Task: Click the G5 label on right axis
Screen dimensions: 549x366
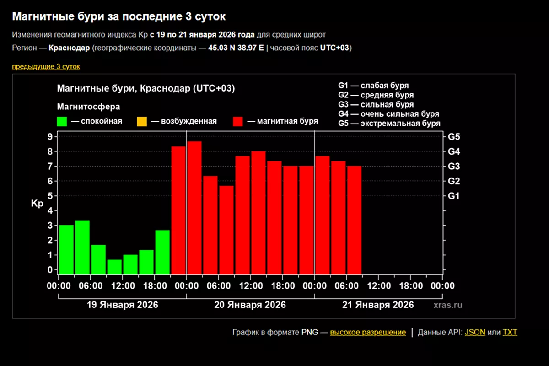Action: (454, 137)
